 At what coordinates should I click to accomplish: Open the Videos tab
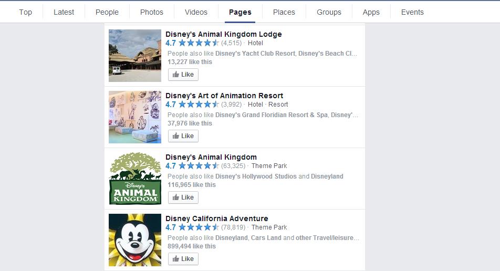[x=196, y=12]
